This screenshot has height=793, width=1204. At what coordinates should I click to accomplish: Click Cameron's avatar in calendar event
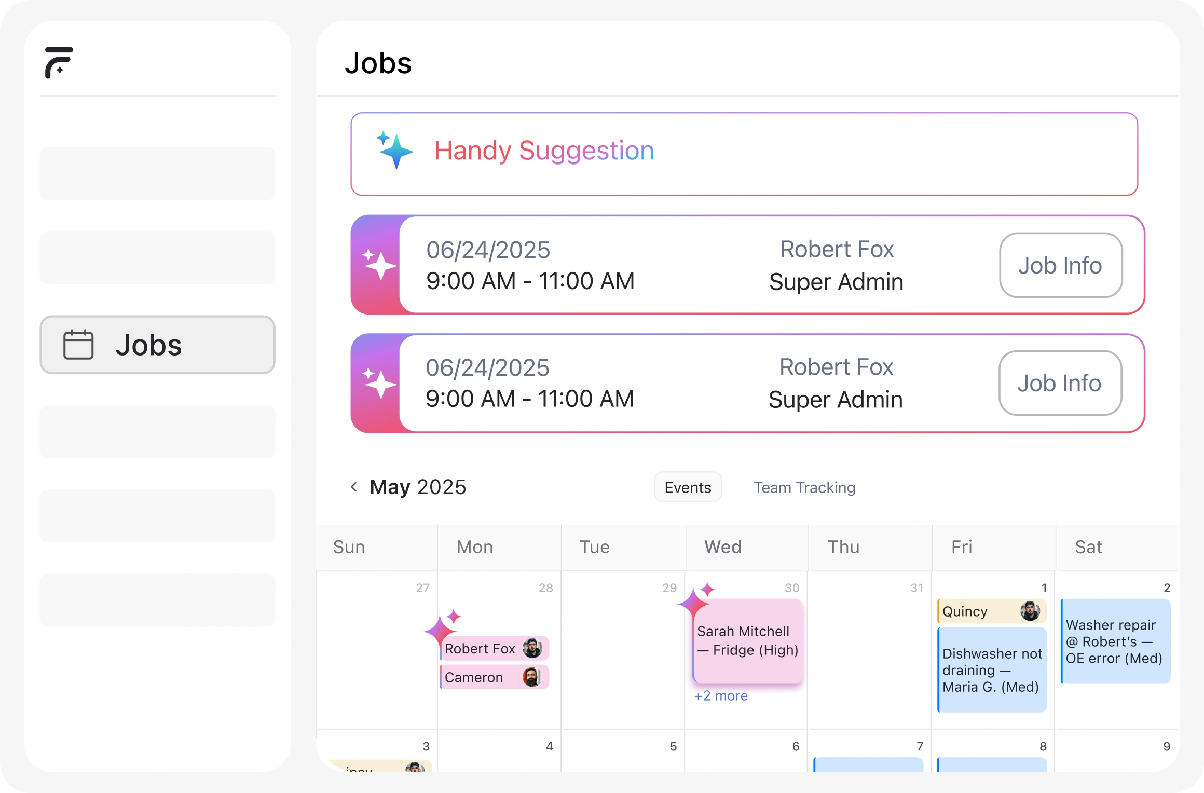tap(531, 677)
